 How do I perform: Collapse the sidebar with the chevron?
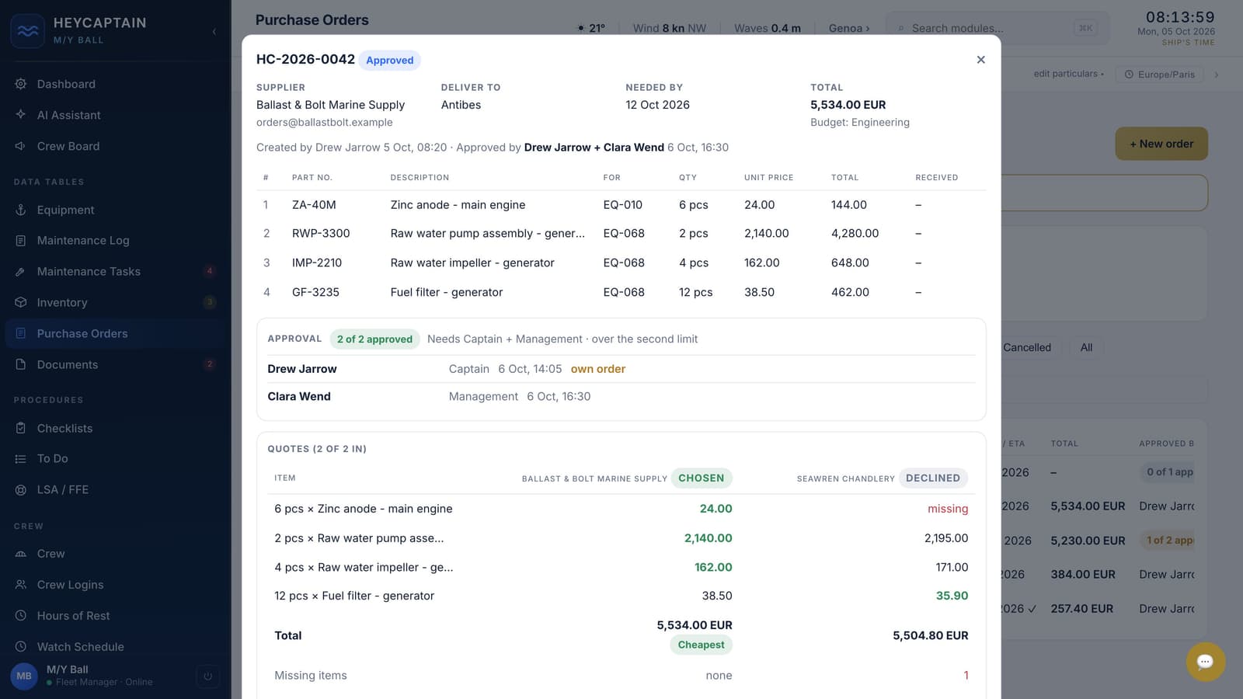pos(214,32)
